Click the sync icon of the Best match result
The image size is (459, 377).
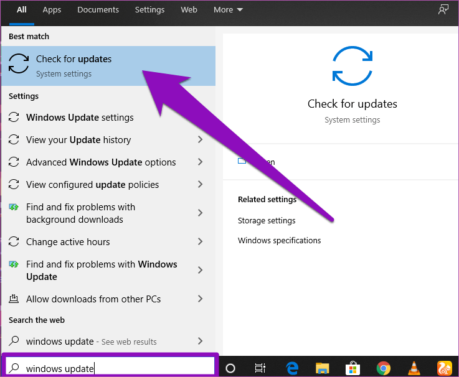tap(19, 63)
